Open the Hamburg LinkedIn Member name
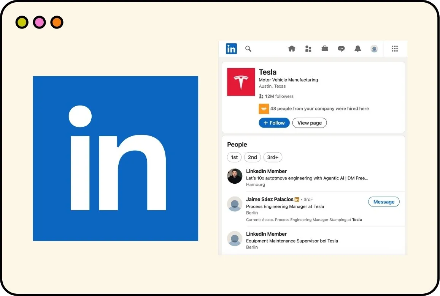 [266, 171]
